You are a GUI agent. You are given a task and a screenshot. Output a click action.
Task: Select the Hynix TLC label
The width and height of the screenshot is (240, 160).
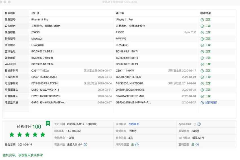(x=190, y=32)
